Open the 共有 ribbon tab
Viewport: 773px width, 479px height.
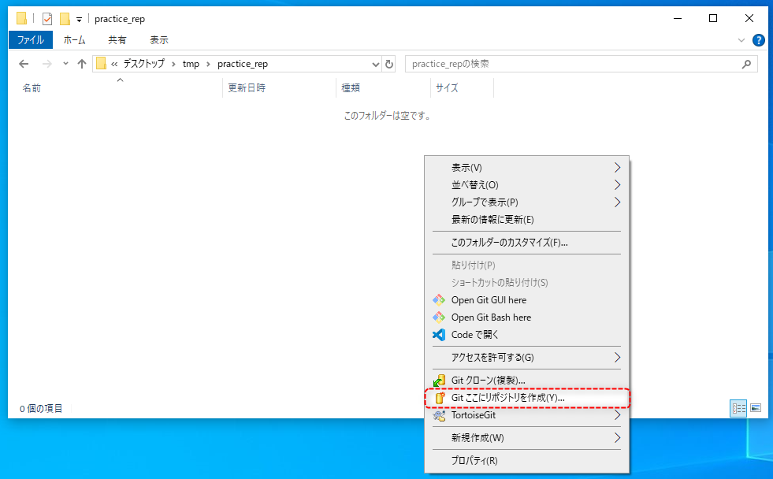tap(117, 40)
